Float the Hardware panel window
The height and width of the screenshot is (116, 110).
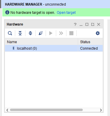pos(93,24)
